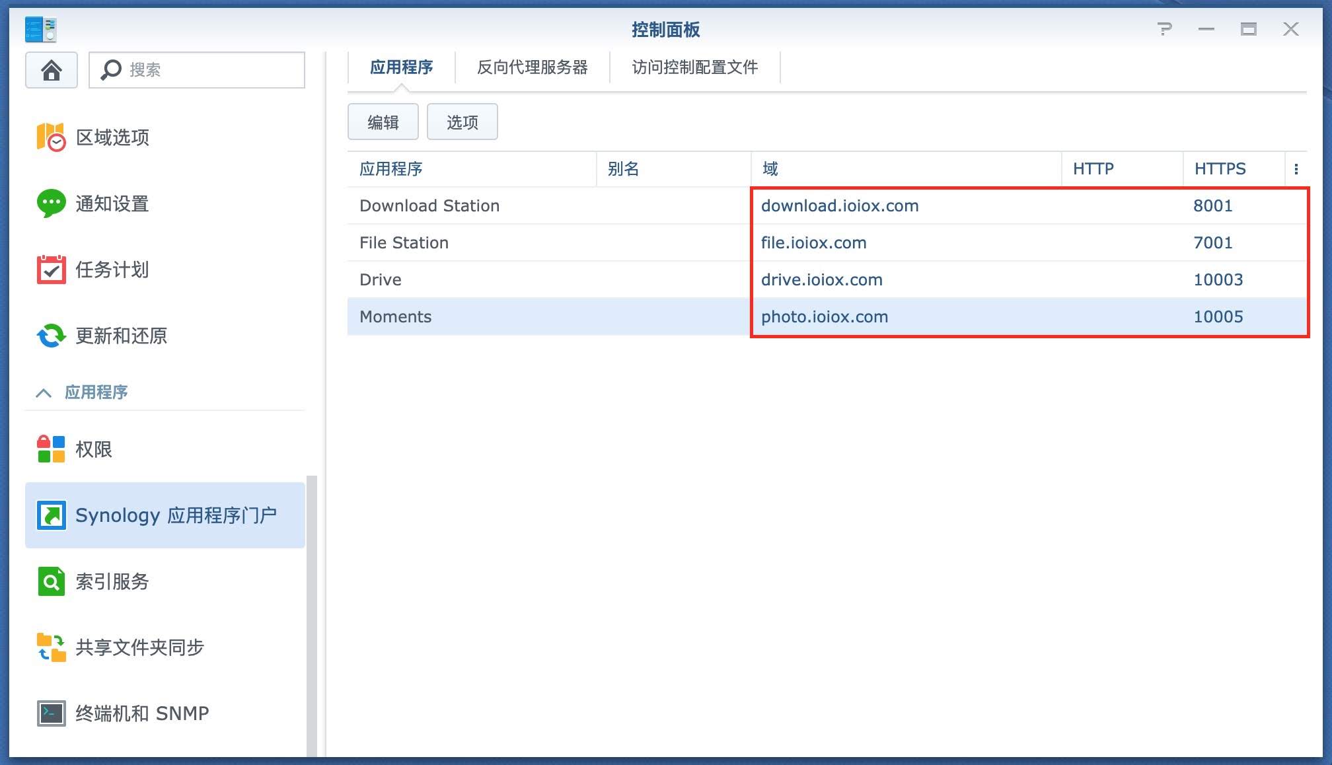Open Update & Restore (更新和还原) icon
This screenshot has height=765, width=1332.
coord(51,336)
